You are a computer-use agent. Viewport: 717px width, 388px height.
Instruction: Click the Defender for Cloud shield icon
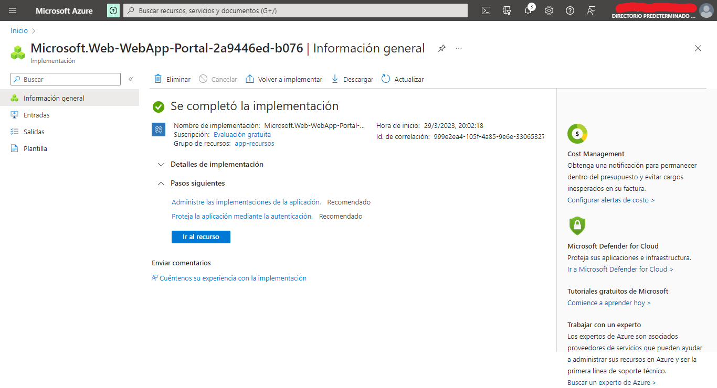(577, 226)
